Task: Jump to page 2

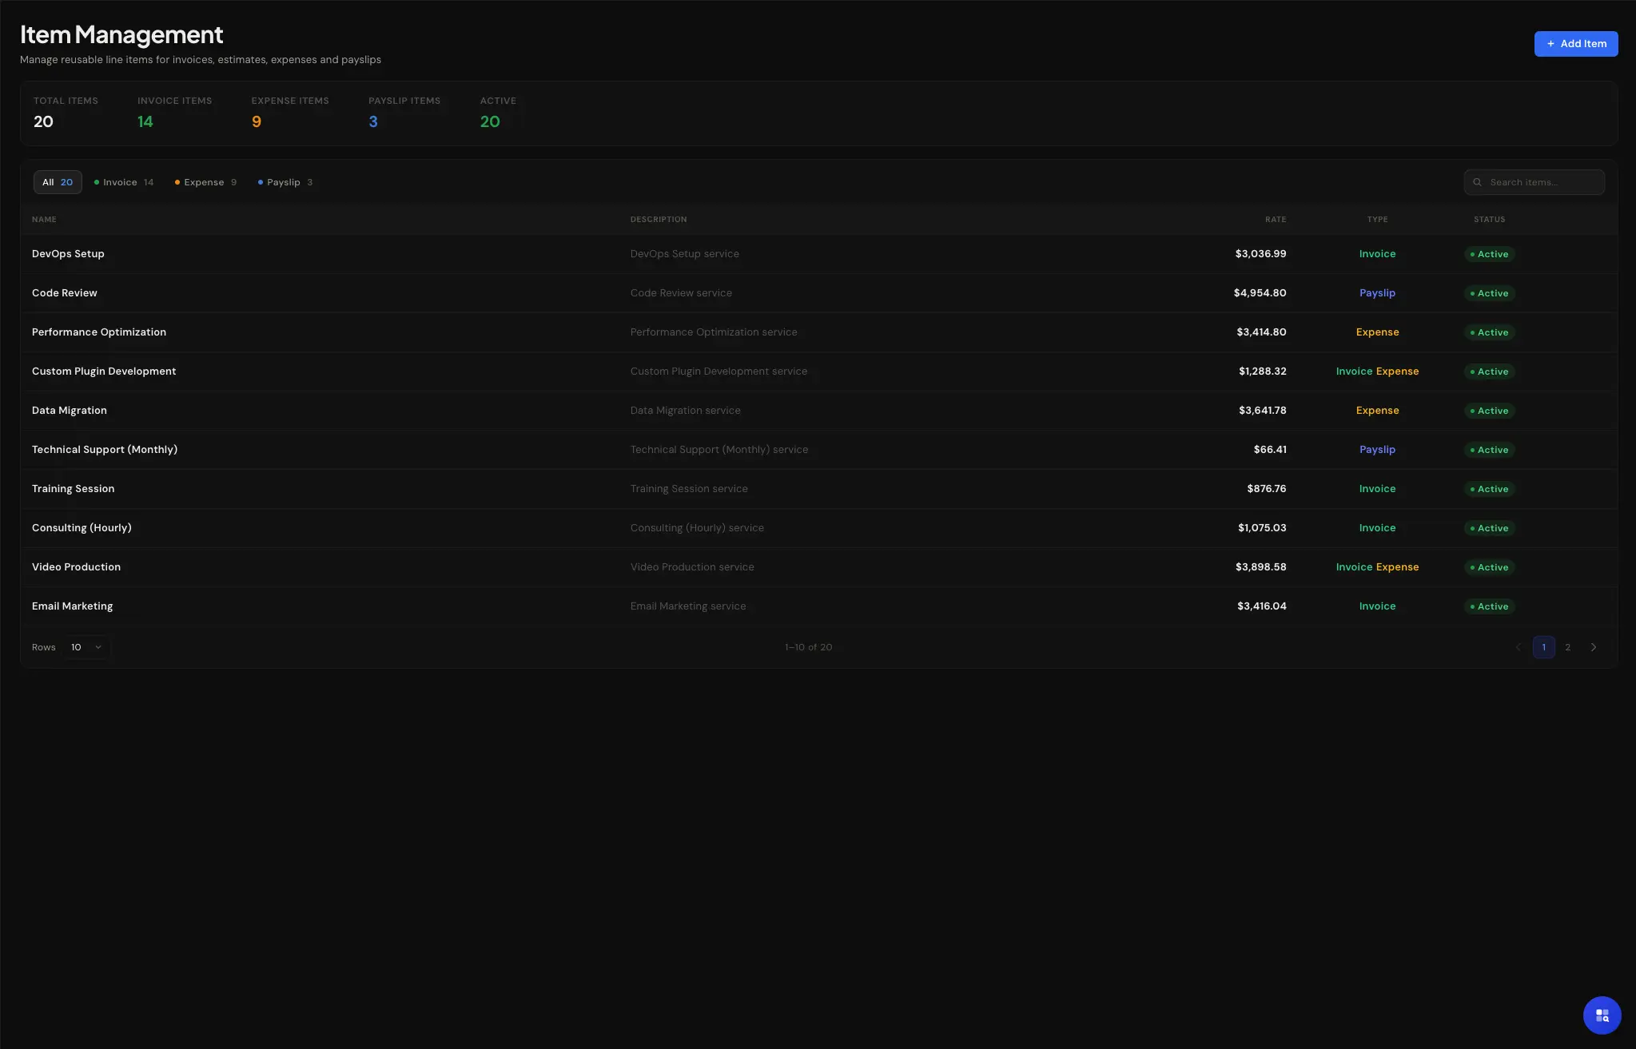Action: coord(1568,647)
